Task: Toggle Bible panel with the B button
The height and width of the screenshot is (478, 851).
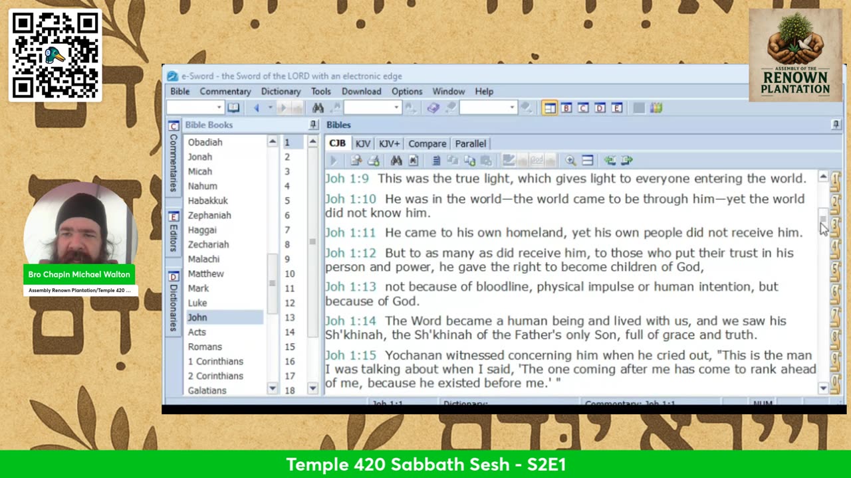Action: [566, 108]
